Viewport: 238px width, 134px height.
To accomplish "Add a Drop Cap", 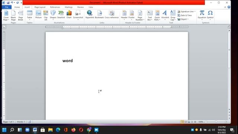I will [x=173, y=16].
